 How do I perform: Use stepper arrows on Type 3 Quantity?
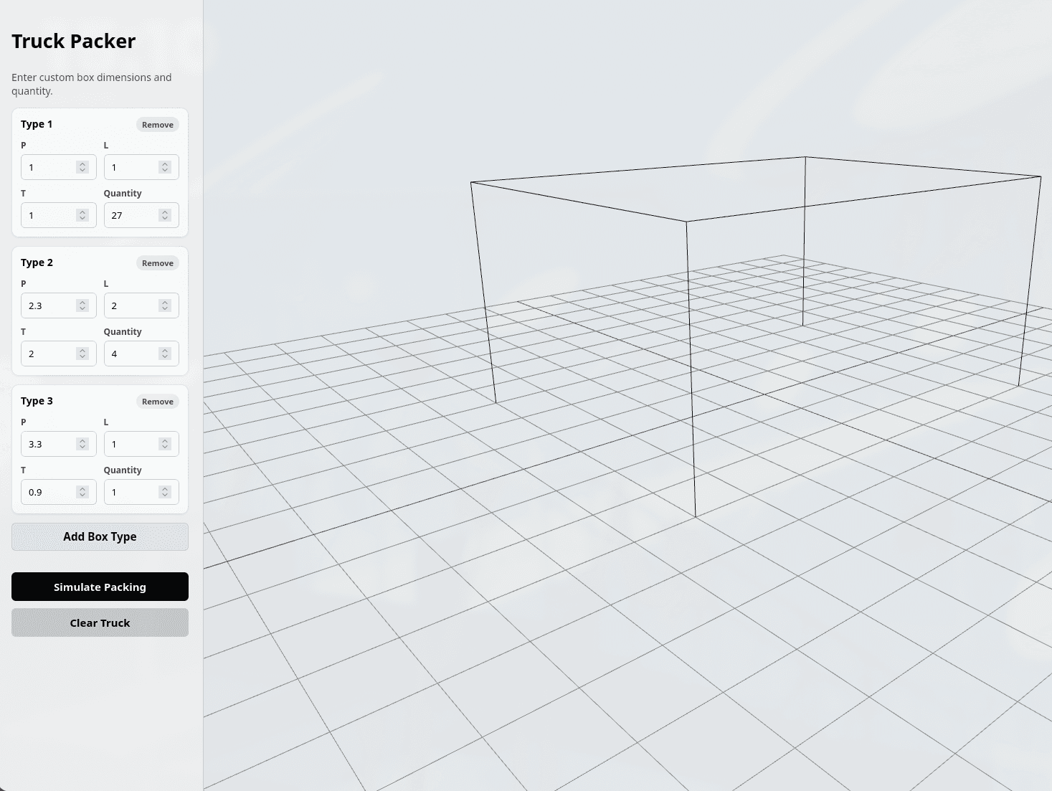165,492
